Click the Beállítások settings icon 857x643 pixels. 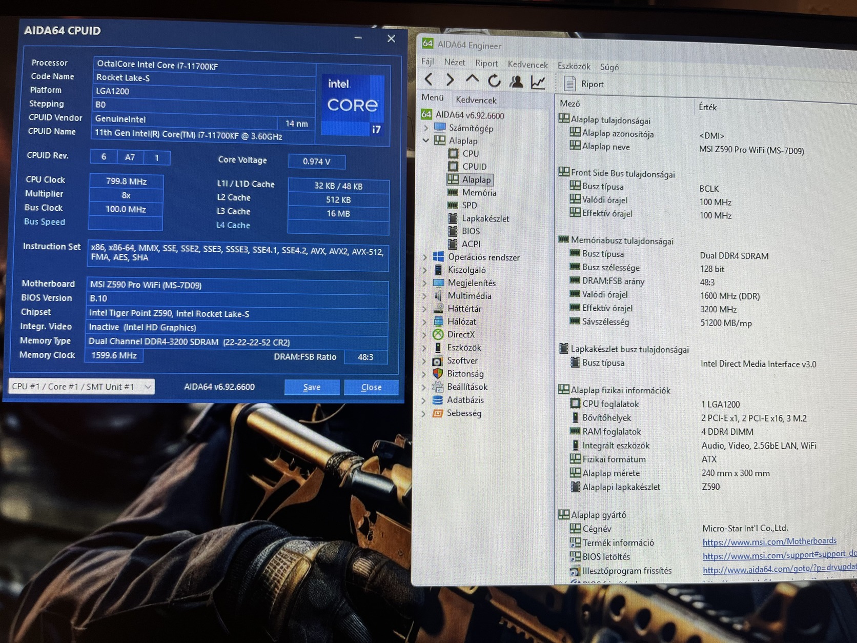[x=438, y=387]
